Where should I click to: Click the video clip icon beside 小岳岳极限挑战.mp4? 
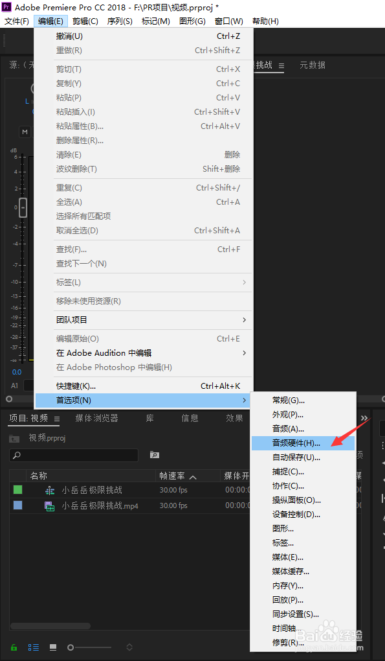[50, 506]
